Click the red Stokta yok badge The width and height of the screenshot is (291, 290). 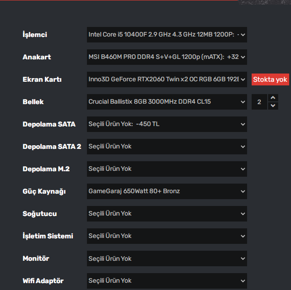pos(270,80)
